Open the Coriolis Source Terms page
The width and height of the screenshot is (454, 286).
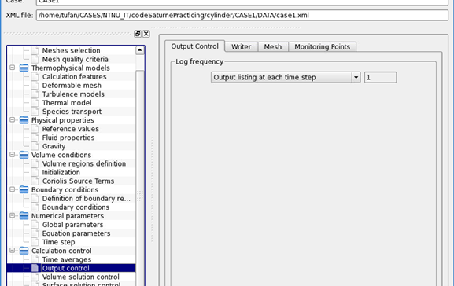78,181
